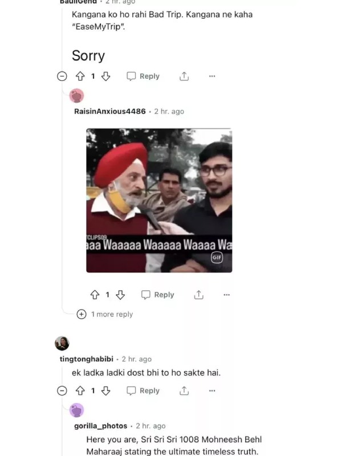Screen dimensions: 342x456
Task: Open more options on the GIF reply
Action: click(x=226, y=295)
